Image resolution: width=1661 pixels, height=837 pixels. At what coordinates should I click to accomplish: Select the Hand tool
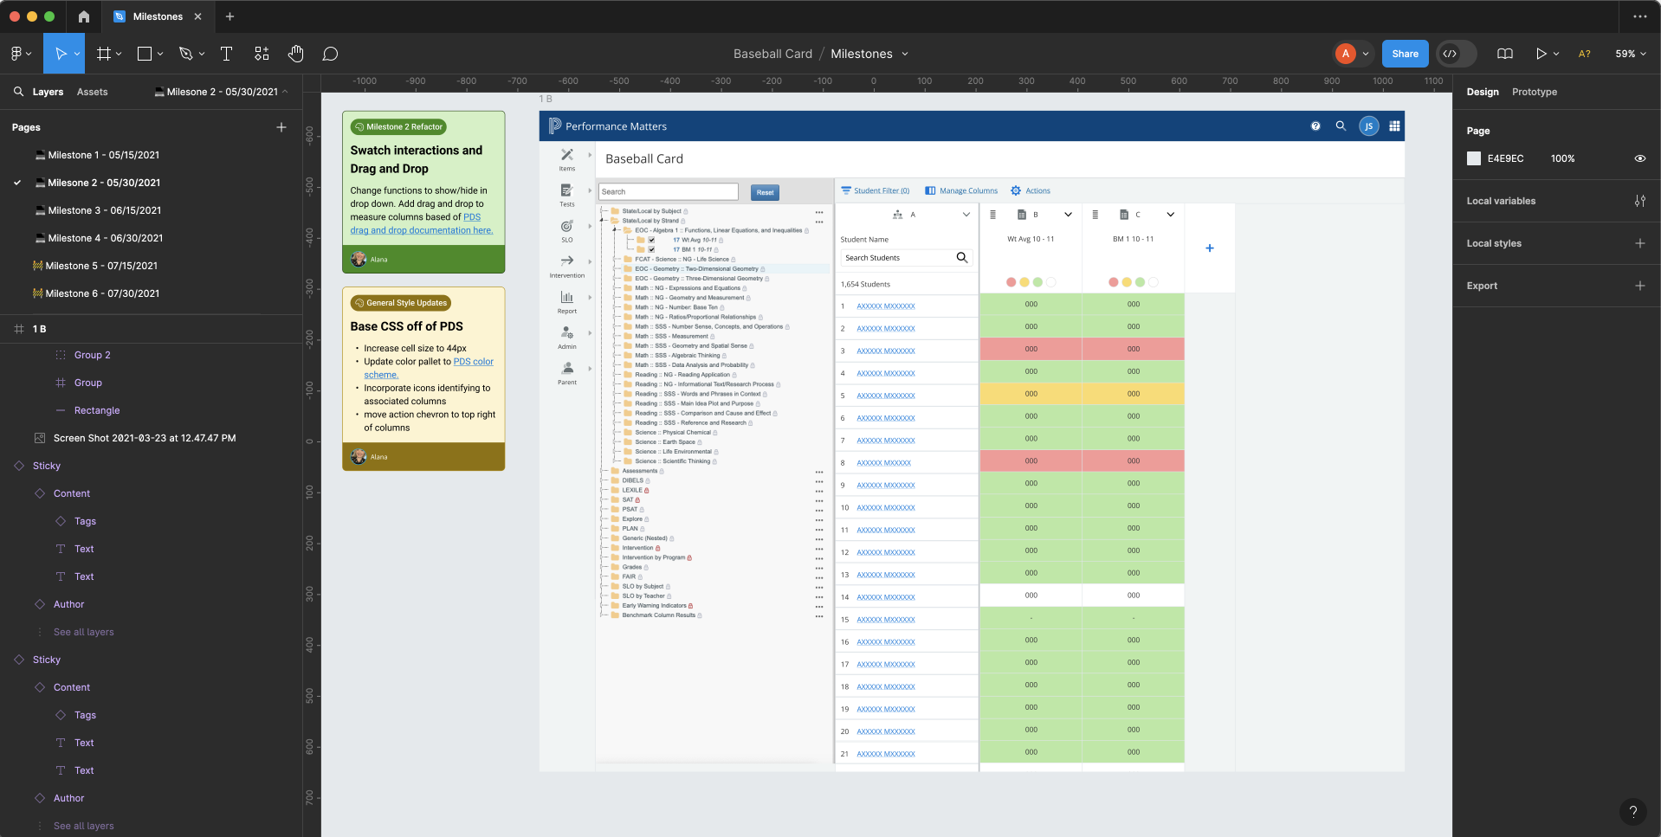pos(296,54)
